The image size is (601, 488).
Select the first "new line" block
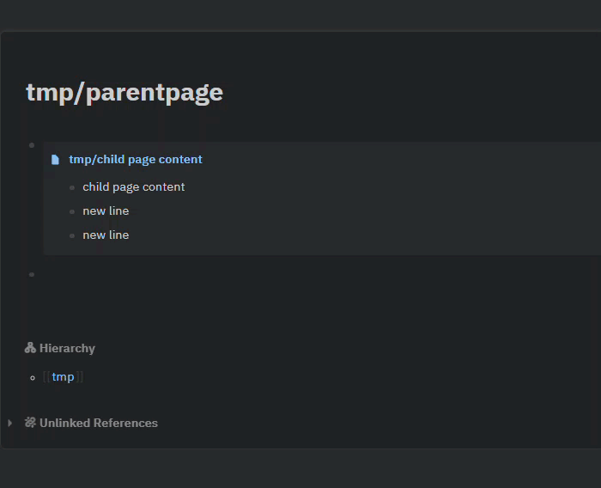tap(106, 211)
